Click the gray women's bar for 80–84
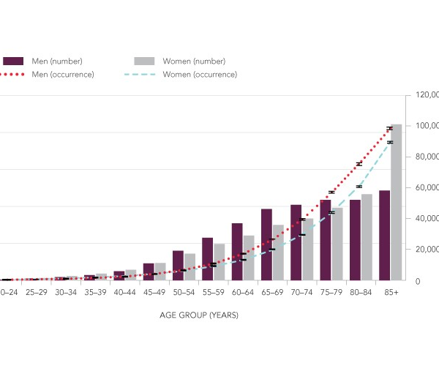The width and height of the screenshot is (439, 385). click(367, 237)
